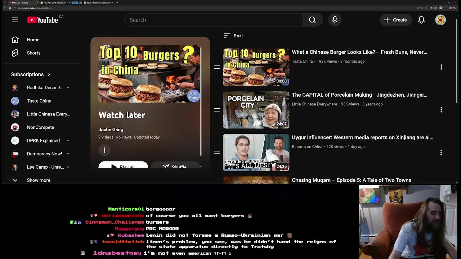Switch to Cabral National Liberation tab
The height and width of the screenshot is (259, 461).
pos(98,3)
